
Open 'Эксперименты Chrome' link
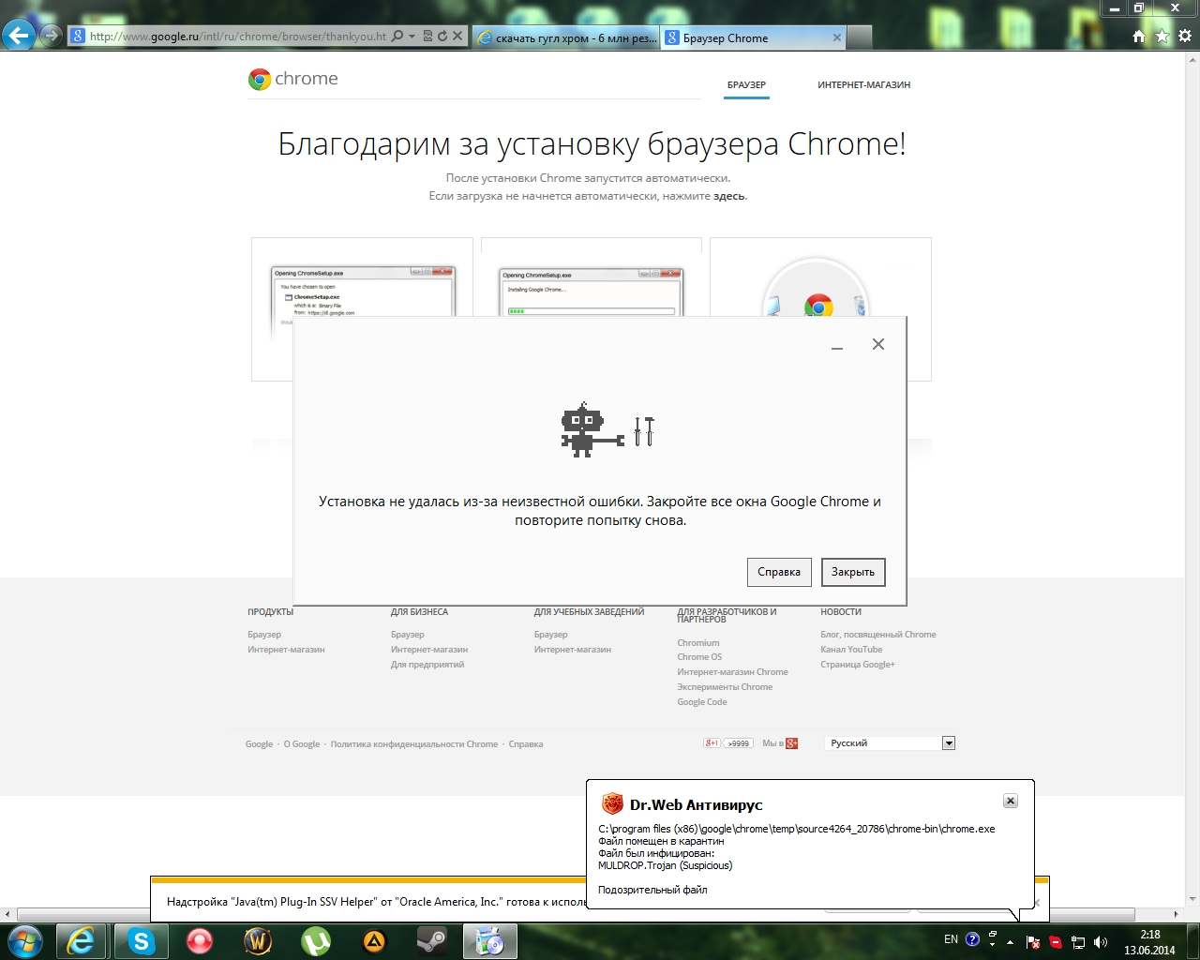pos(725,687)
